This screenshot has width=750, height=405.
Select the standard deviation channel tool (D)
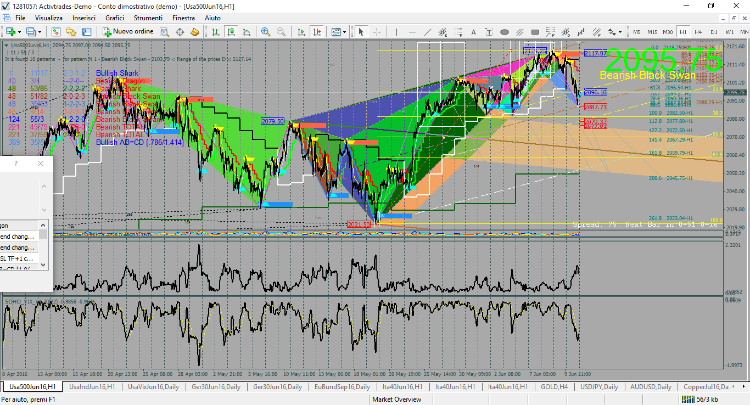tap(566, 32)
